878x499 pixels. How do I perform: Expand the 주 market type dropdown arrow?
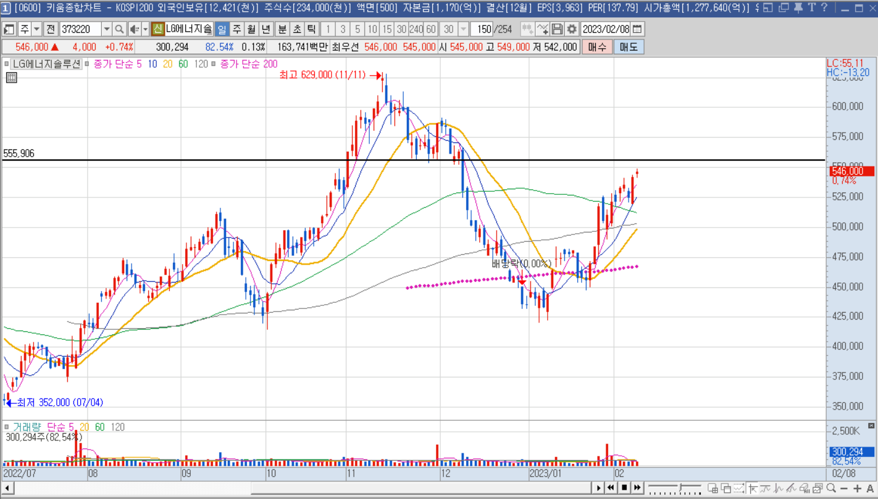pyautogui.click(x=37, y=29)
